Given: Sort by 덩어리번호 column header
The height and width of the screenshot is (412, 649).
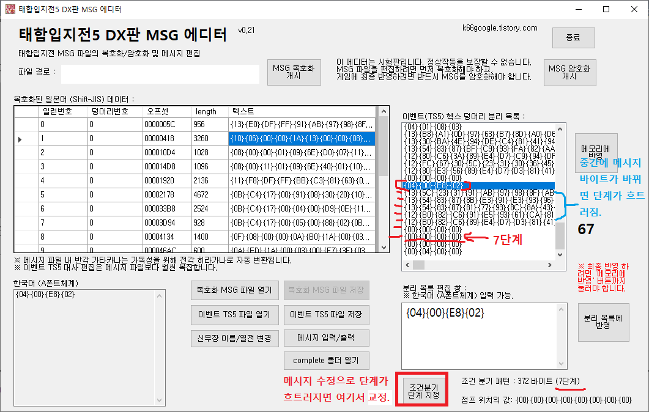Looking at the screenshot, I should 114,112.
